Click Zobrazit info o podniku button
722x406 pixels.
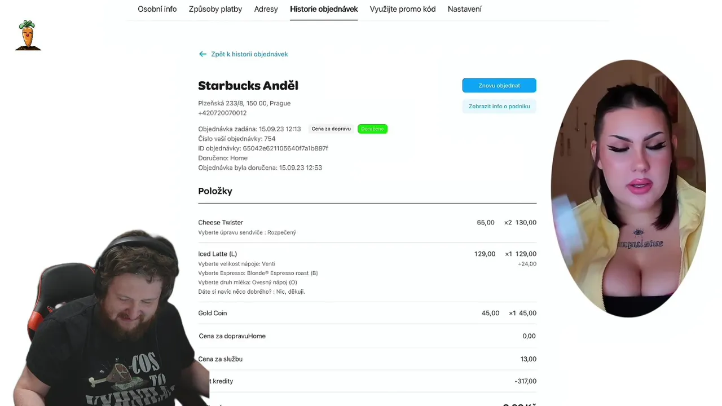499,106
